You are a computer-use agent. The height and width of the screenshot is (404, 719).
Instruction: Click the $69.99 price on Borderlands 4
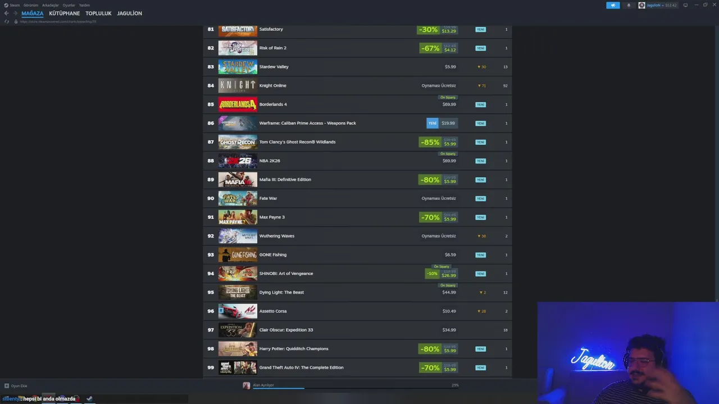coord(449,104)
